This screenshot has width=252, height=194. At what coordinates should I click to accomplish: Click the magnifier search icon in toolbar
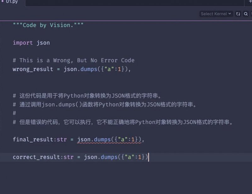pos(246,14)
